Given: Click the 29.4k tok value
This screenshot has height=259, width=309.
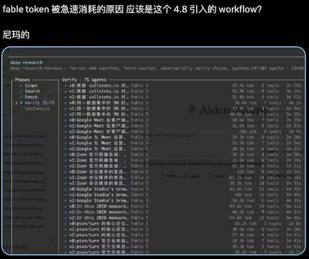Looking at the screenshot, I should point(243,86).
